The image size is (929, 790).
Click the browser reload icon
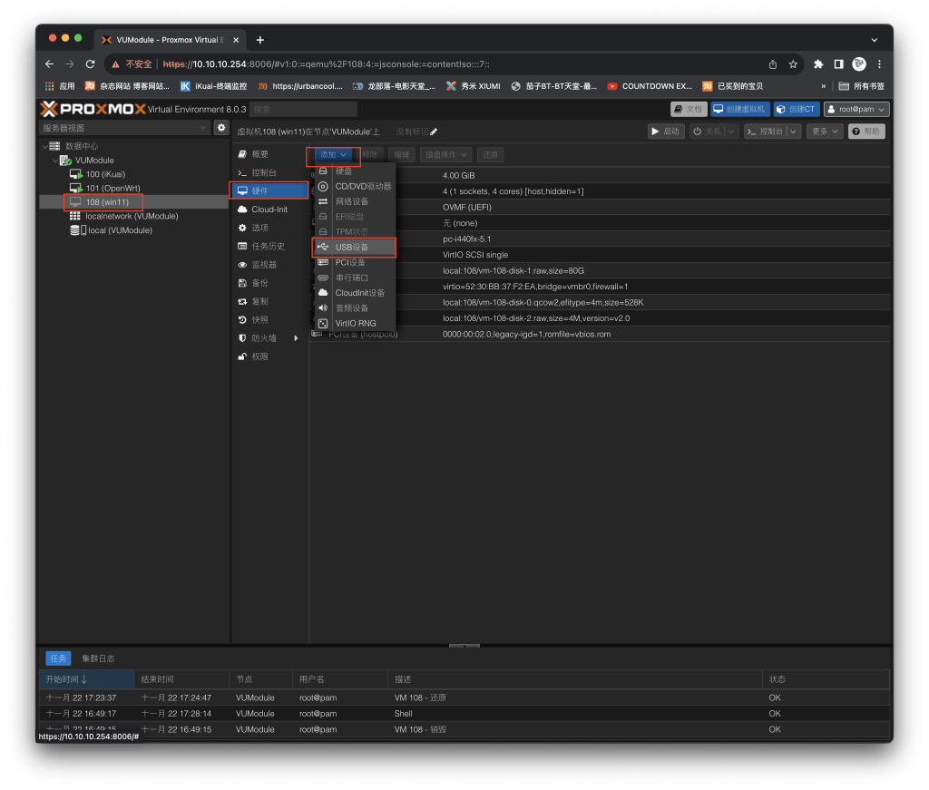pyautogui.click(x=90, y=64)
